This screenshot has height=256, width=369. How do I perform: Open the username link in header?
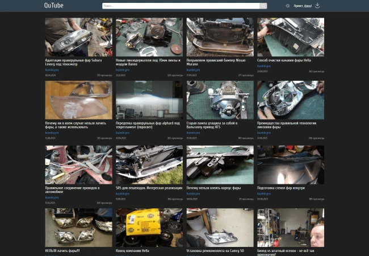[x=308, y=6]
